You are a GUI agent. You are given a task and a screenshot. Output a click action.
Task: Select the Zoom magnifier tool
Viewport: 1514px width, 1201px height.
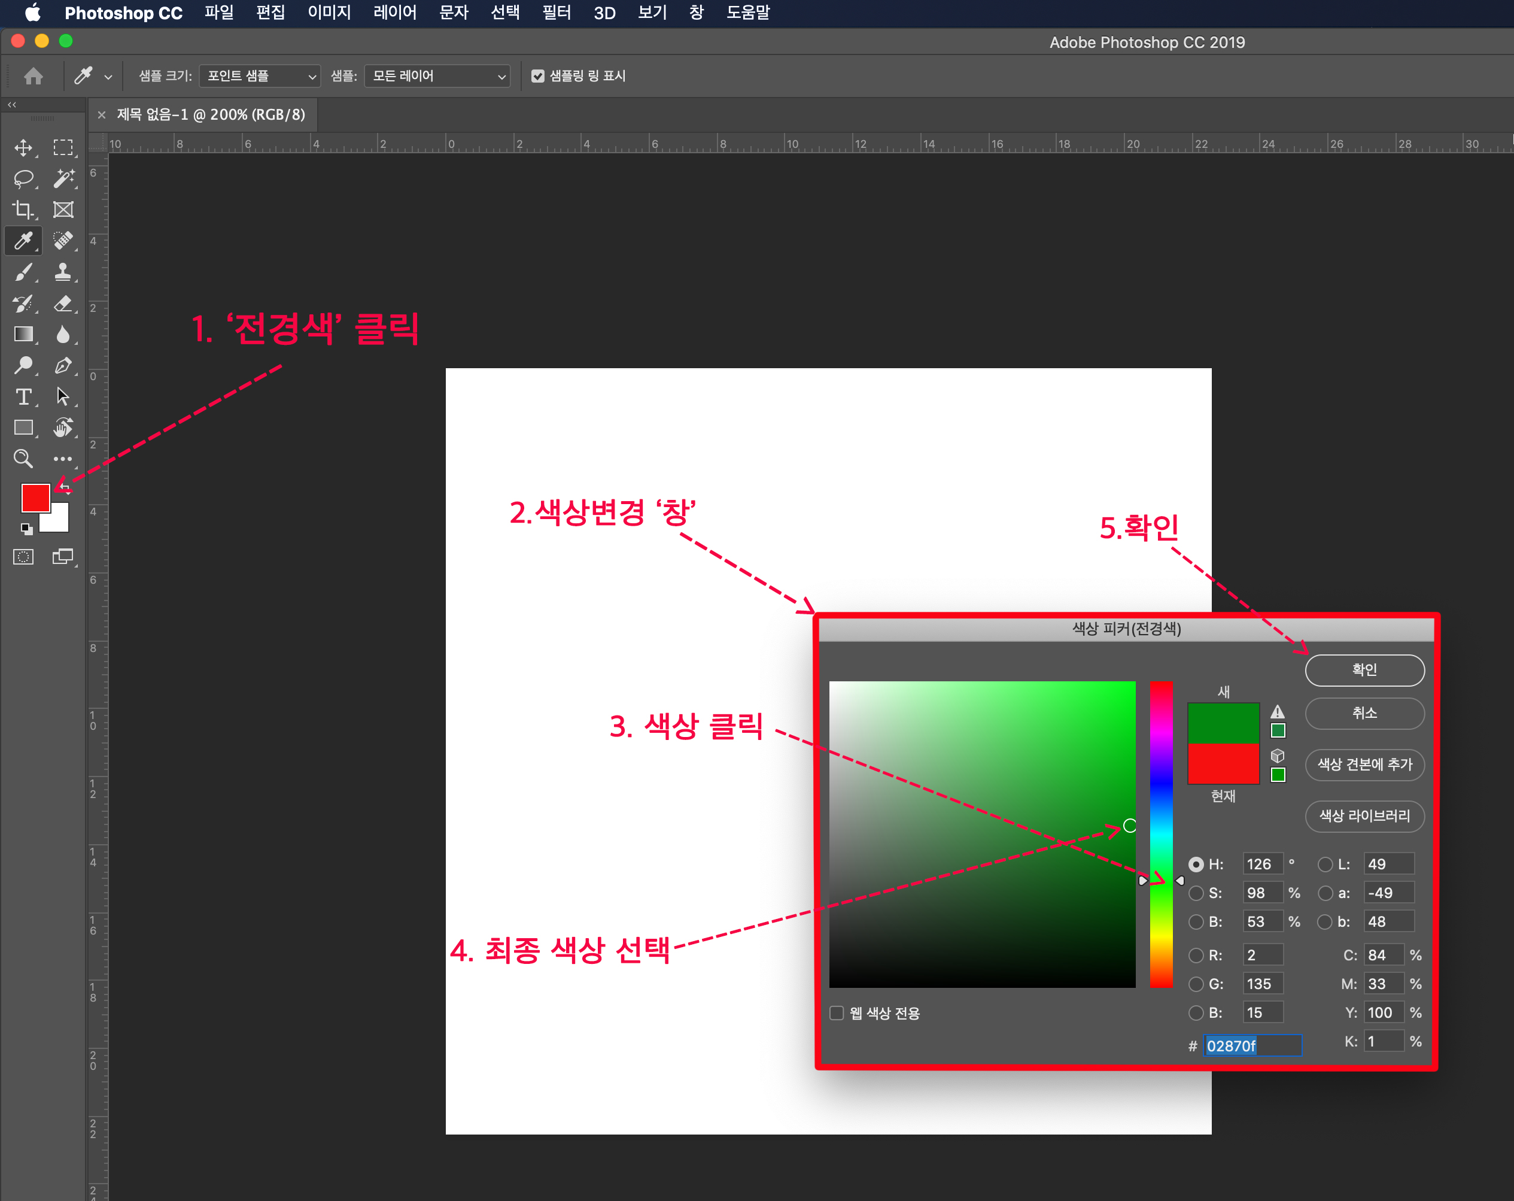(23, 459)
